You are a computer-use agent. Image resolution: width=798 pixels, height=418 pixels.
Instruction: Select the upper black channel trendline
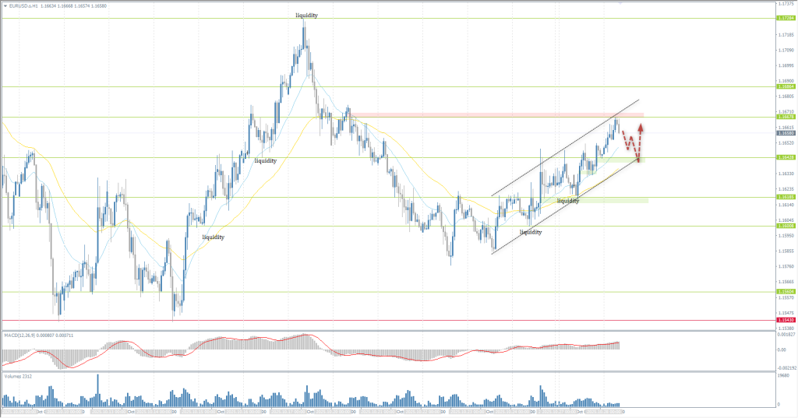(565, 148)
